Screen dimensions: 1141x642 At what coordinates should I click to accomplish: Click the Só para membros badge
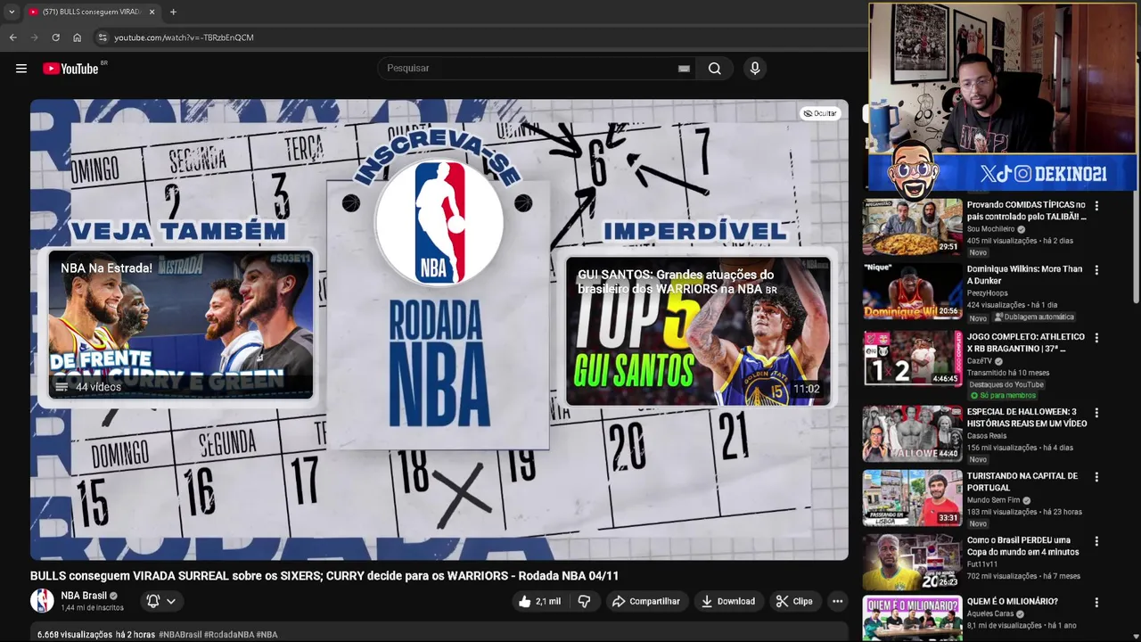[x=1003, y=395]
